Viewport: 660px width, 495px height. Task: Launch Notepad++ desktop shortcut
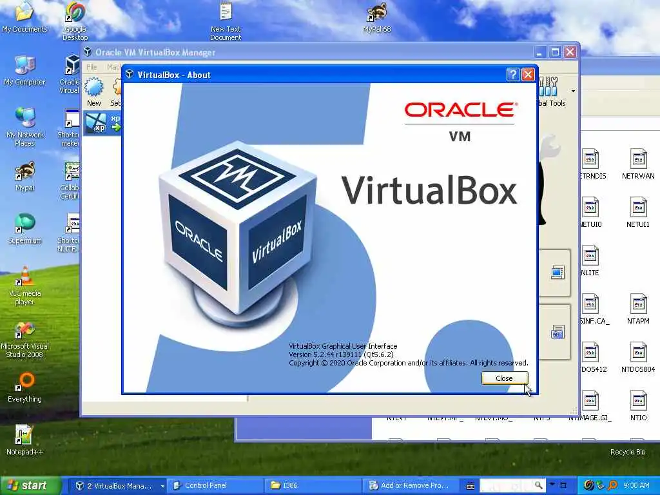point(24,440)
